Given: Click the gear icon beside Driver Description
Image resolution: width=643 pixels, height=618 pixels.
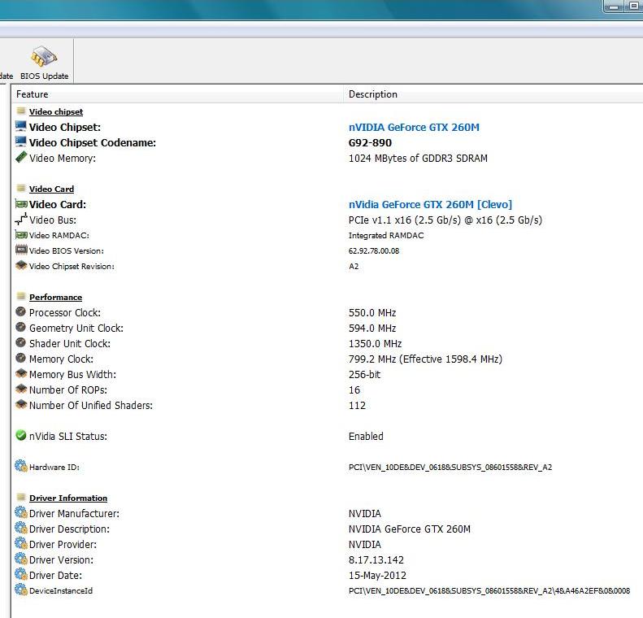Looking at the screenshot, I should tap(21, 528).
